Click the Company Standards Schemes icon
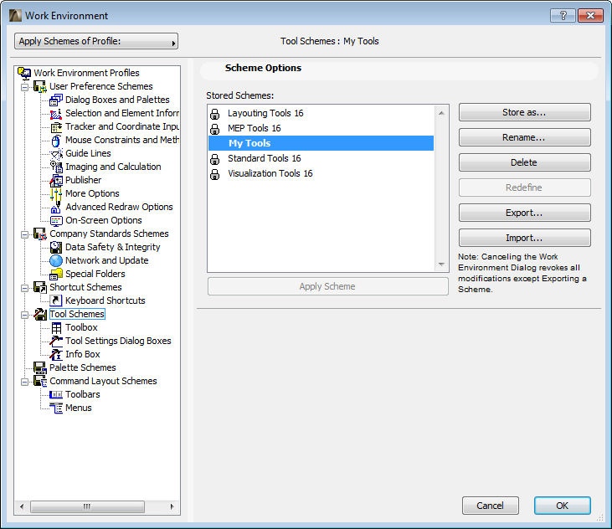Image resolution: width=612 pixels, height=529 pixels. click(x=40, y=234)
